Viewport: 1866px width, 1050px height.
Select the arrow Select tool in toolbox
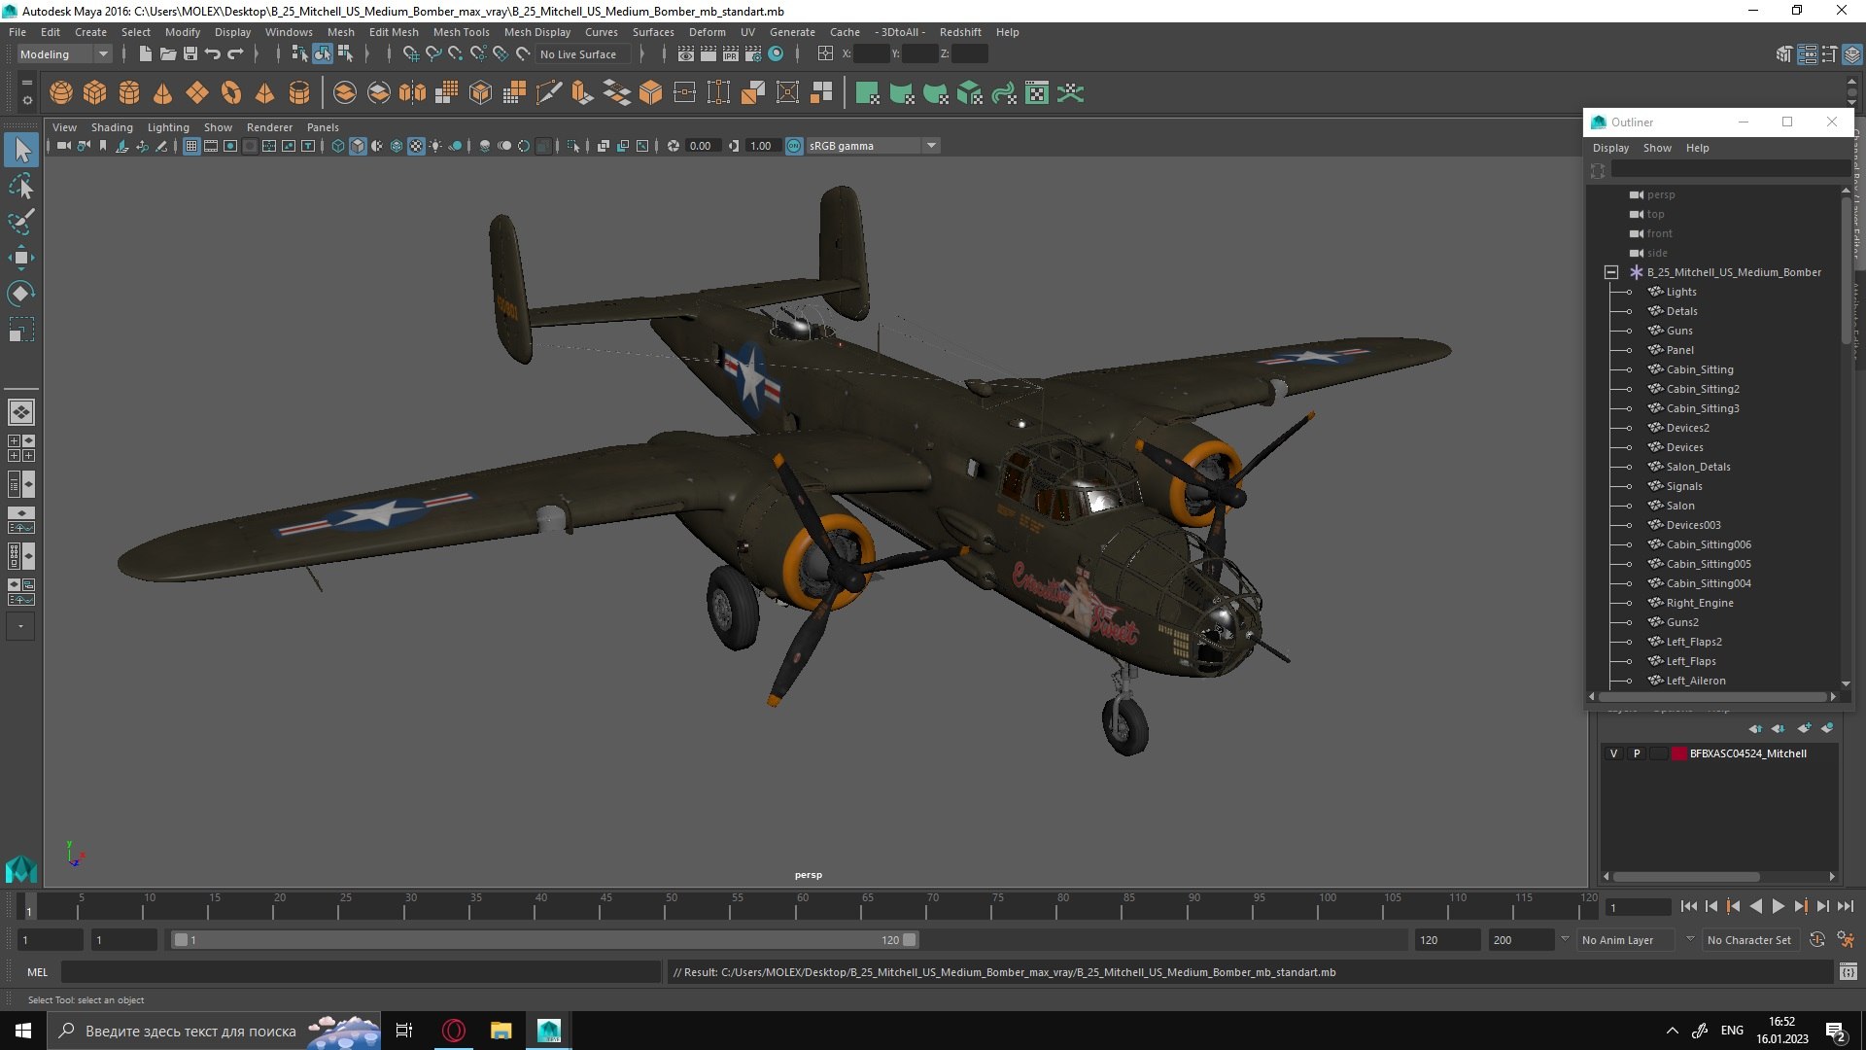tap(21, 150)
